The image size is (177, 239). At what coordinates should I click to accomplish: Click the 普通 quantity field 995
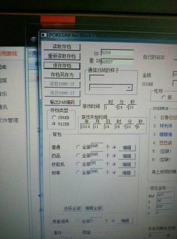(x=97, y=146)
